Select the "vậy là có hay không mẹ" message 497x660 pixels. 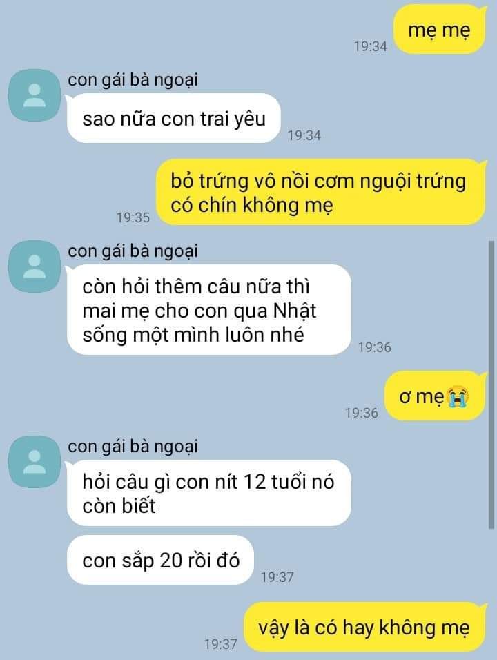pyautogui.click(x=365, y=627)
